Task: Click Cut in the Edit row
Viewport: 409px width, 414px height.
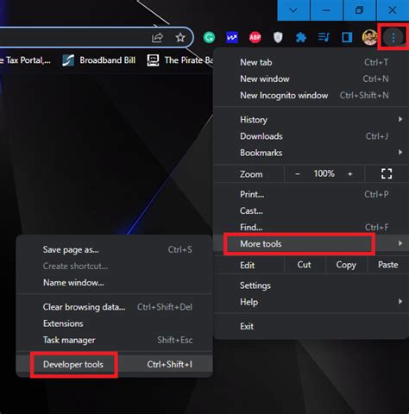Action: click(x=305, y=265)
